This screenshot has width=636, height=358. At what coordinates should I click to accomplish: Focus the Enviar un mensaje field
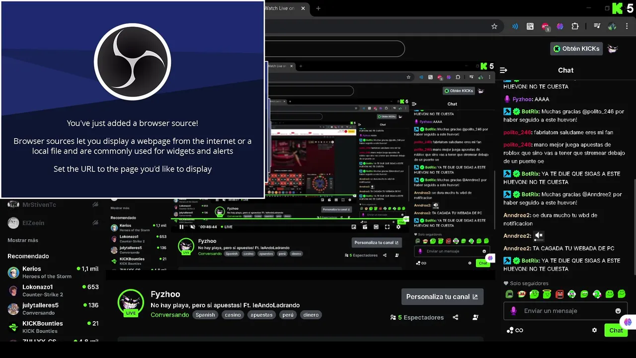pyautogui.click(x=565, y=311)
